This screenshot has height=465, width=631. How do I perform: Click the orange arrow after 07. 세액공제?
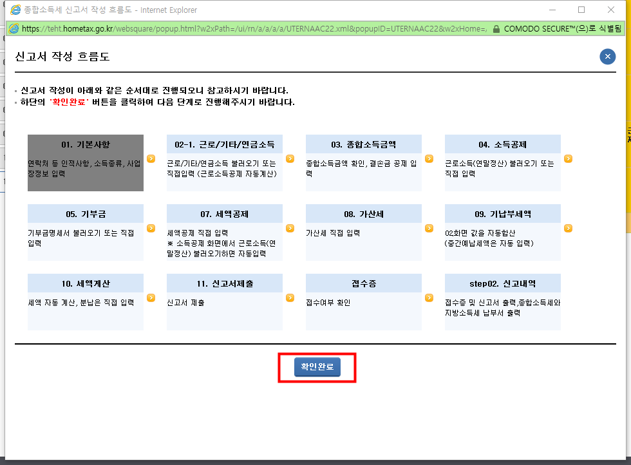pyautogui.click(x=290, y=228)
